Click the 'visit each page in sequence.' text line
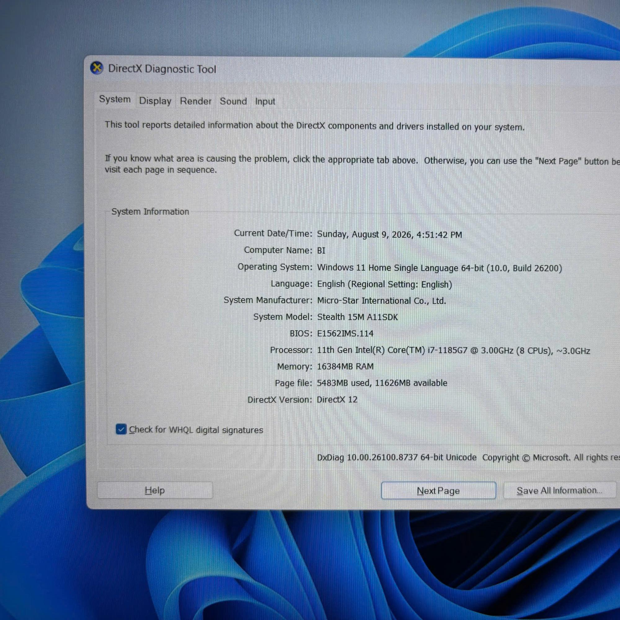620x620 pixels. coord(161,170)
